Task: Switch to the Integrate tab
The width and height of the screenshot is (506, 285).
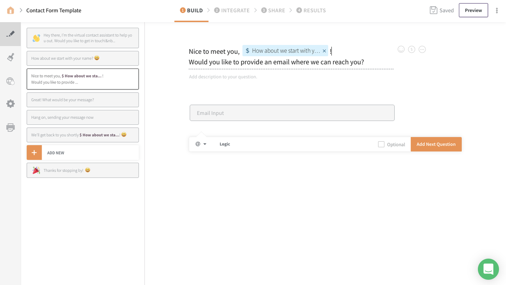Action: (x=232, y=10)
